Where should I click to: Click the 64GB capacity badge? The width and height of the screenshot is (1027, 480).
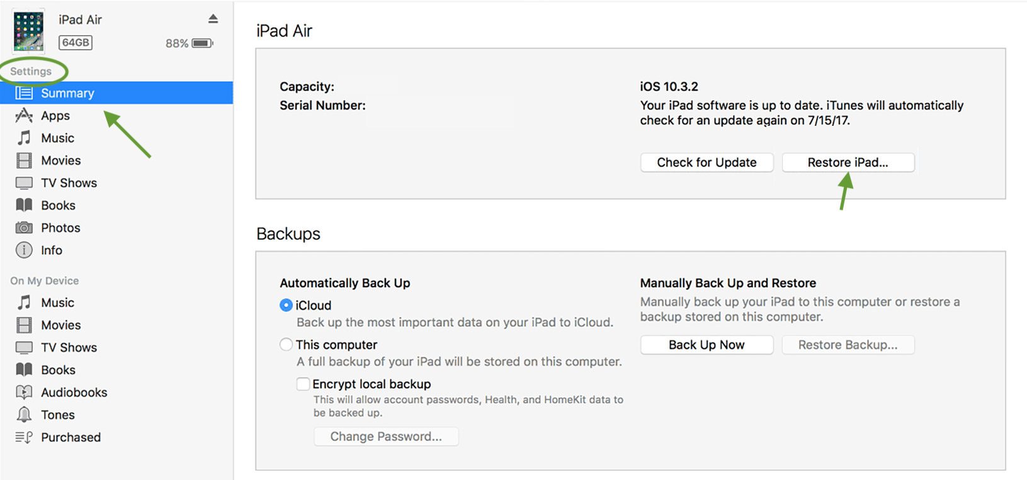(x=76, y=42)
